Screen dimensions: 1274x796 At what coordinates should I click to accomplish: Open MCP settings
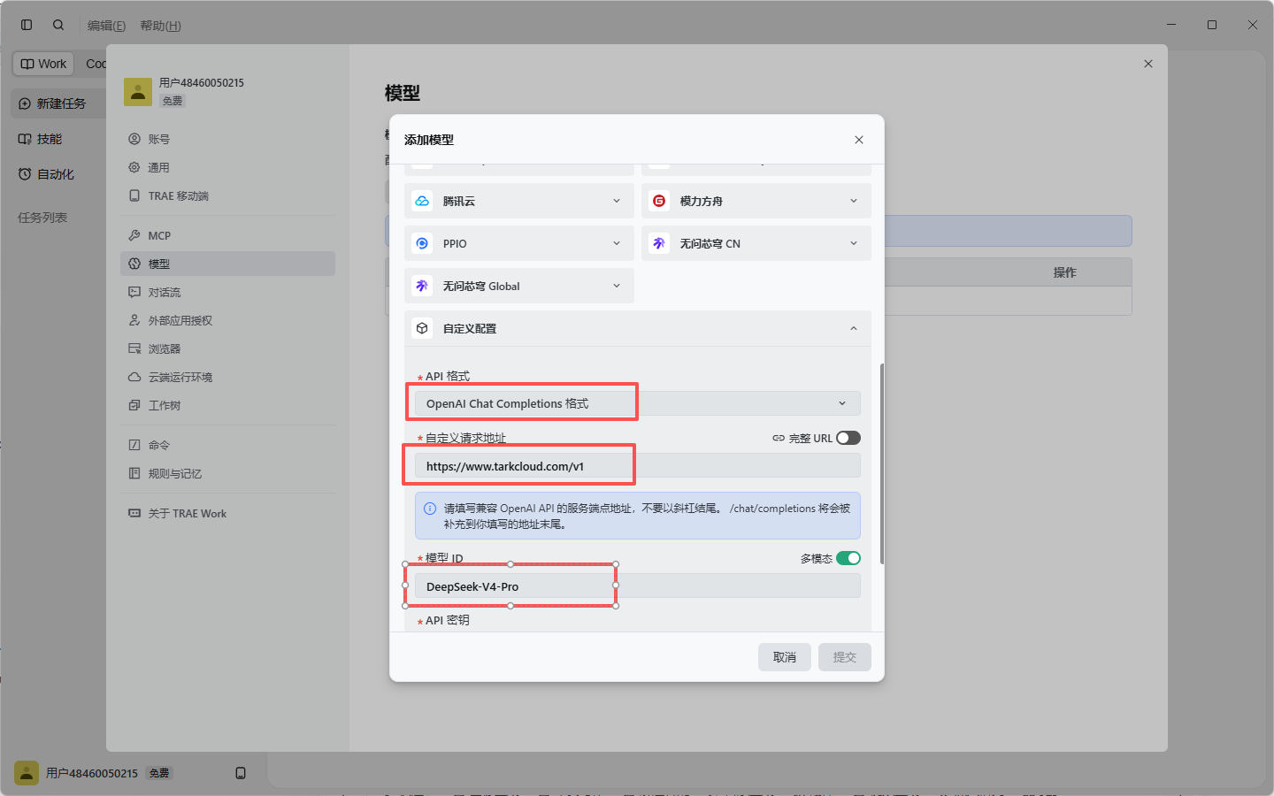pos(227,235)
